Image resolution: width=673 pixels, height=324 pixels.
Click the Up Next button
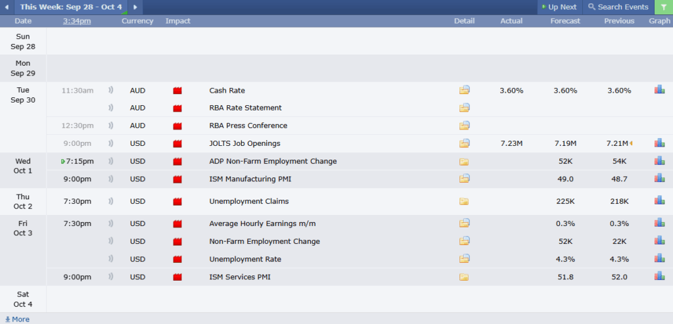[x=559, y=7]
